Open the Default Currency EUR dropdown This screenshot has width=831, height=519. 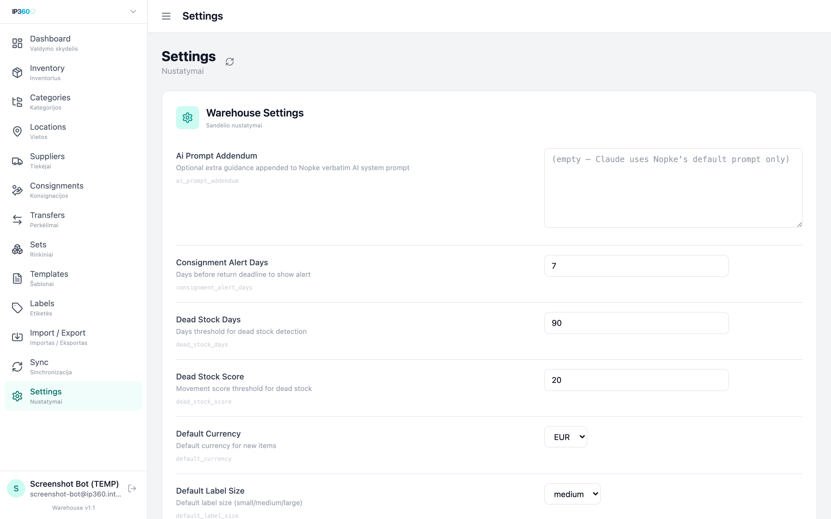[x=566, y=437]
